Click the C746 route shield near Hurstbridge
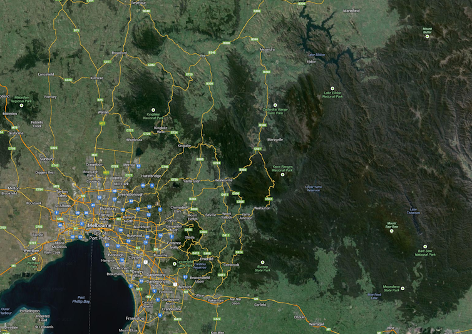Screen dimensions: 472x334 pos(165,167)
